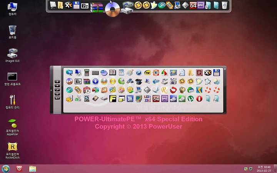The width and height of the screenshot is (277, 173).
Task: Click the orange G icon in Appetizer
Action: point(104,90)
